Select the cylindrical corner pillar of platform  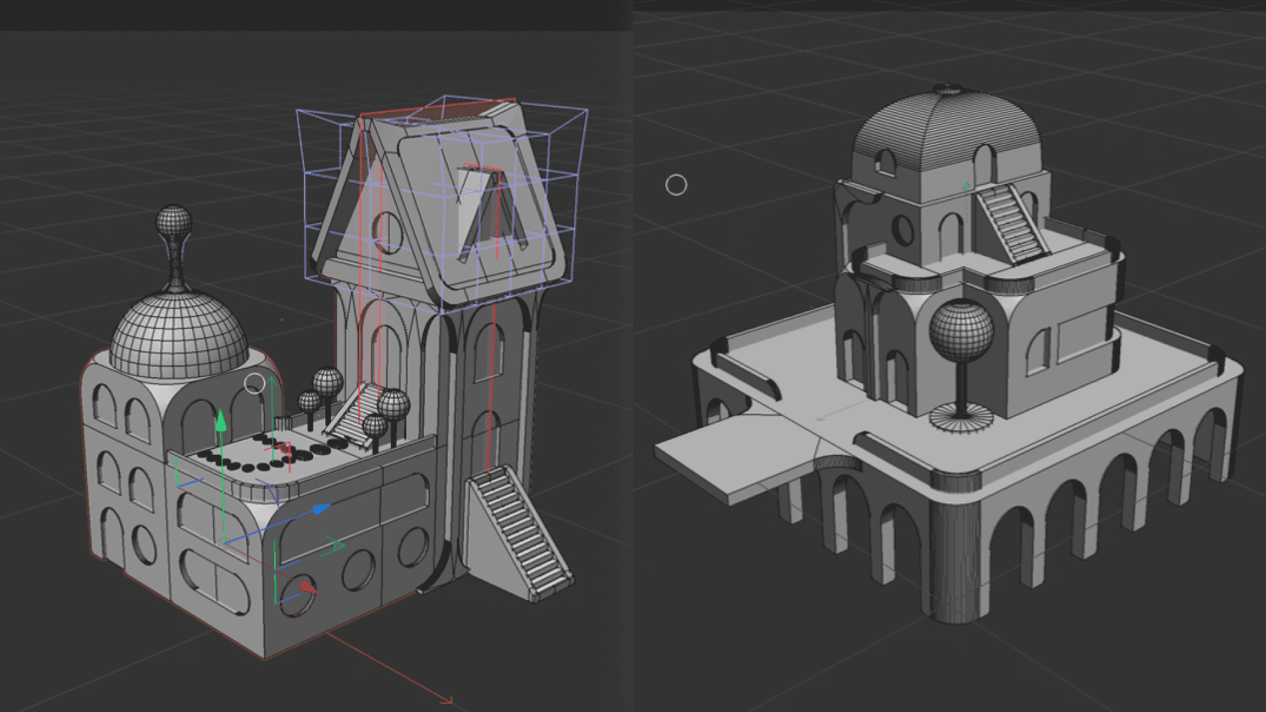coord(957,560)
